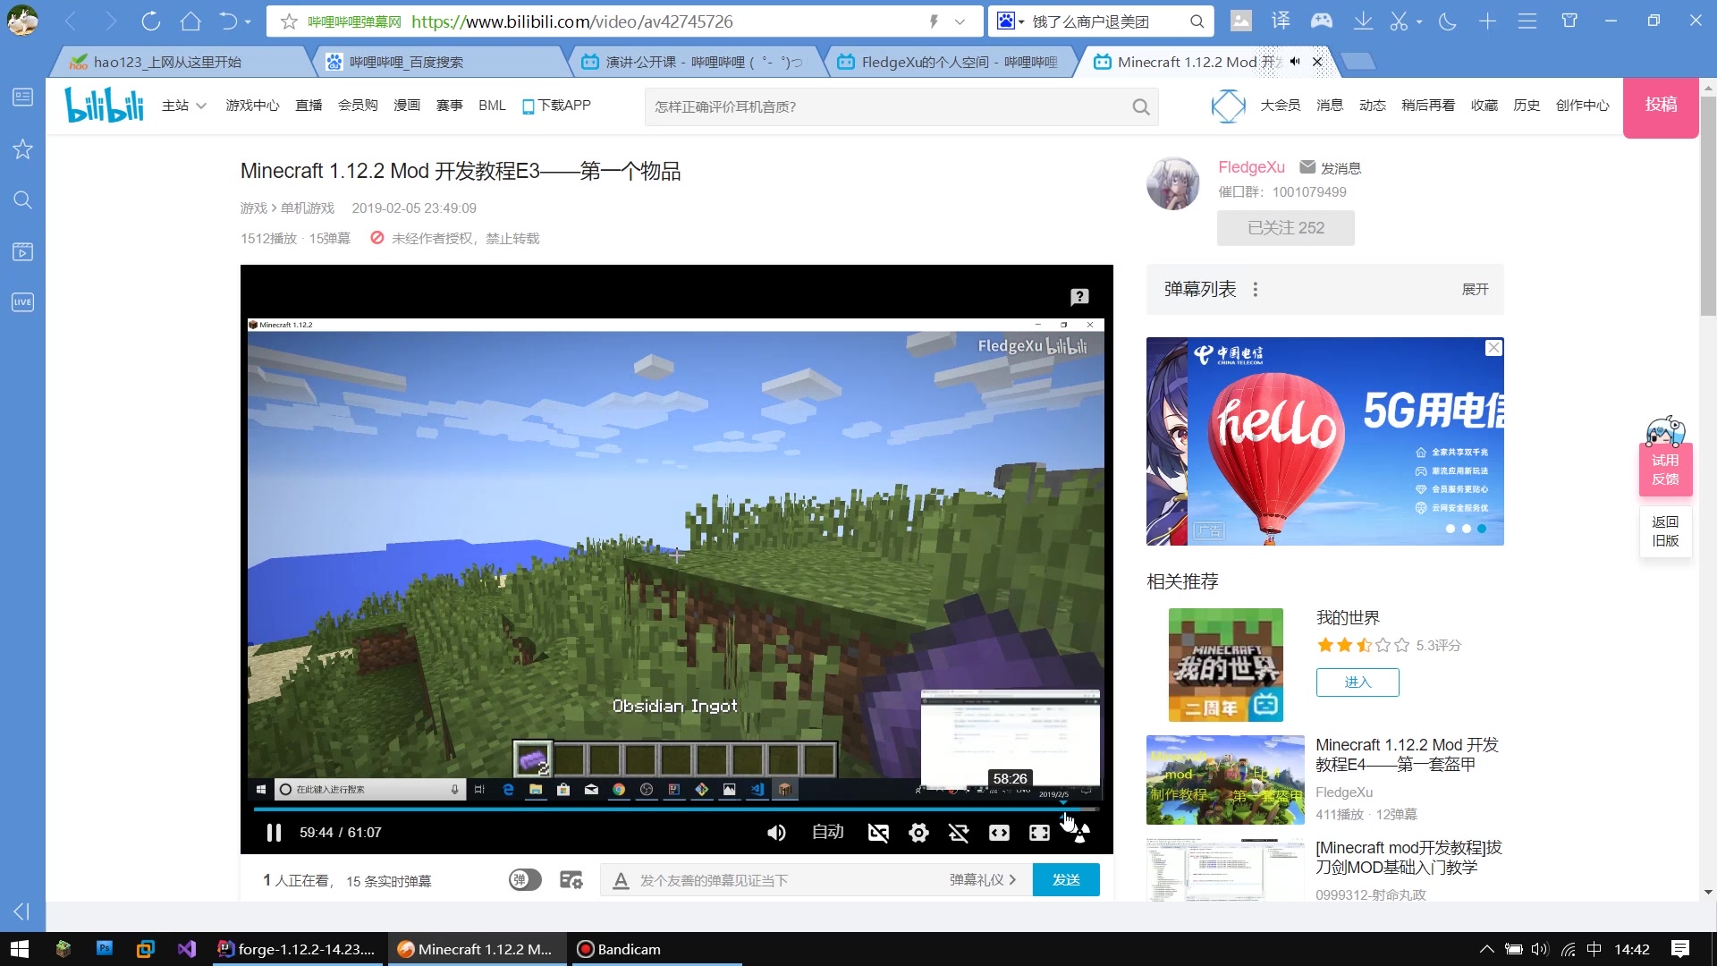The image size is (1717, 966).
Task: Mute the video with speaker icon
Action: coord(776,832)
